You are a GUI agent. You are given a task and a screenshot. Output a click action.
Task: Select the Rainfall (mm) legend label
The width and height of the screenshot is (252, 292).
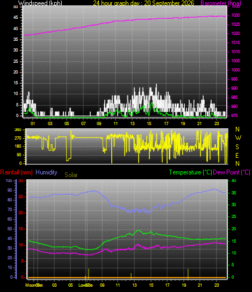click(x=17, y=172)
